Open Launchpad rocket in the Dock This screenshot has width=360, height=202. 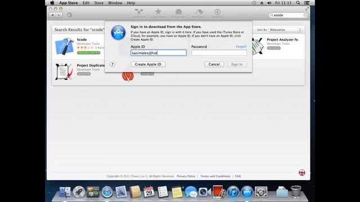tap(79, 192)
